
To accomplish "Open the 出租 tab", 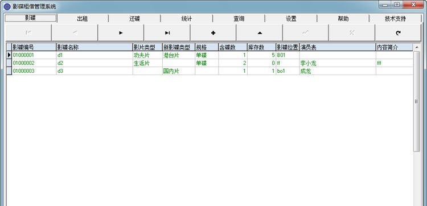I will [x=83, y=19].
